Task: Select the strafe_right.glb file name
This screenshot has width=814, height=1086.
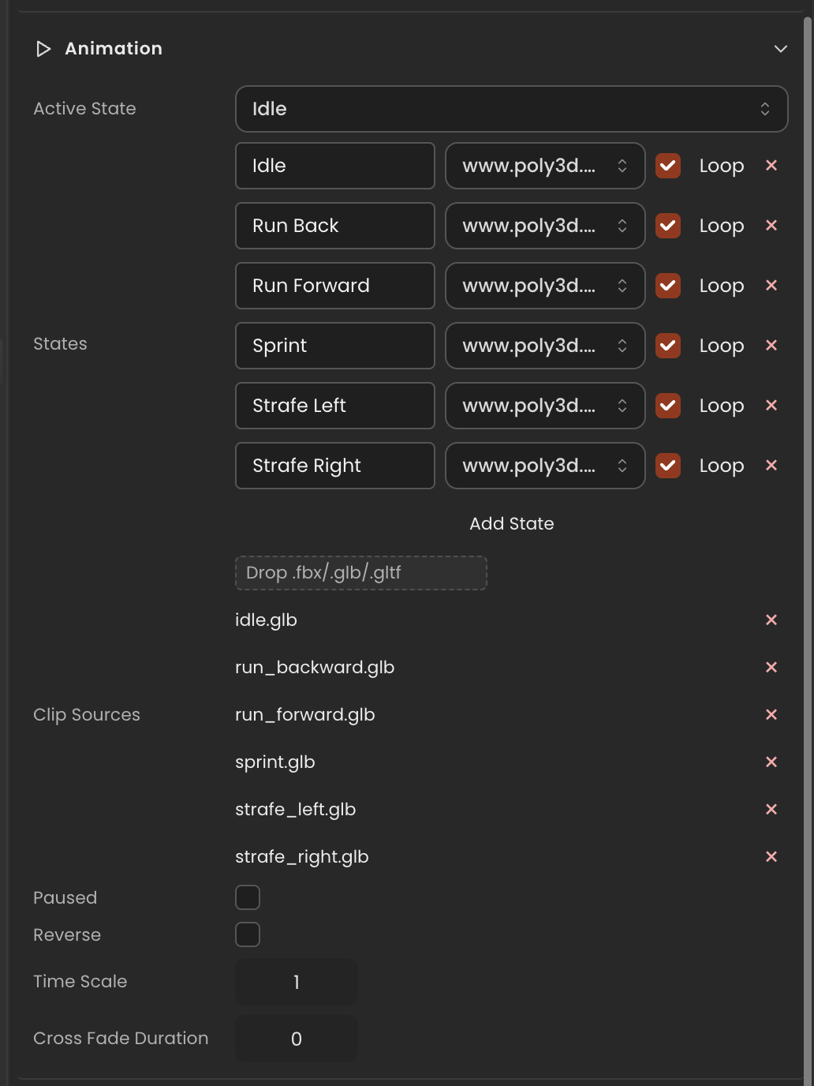Action: coord(302,857)
